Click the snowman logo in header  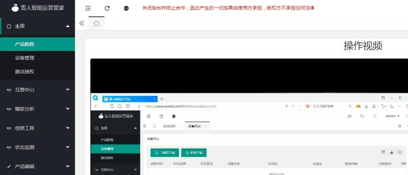click(x=15, y=8)
